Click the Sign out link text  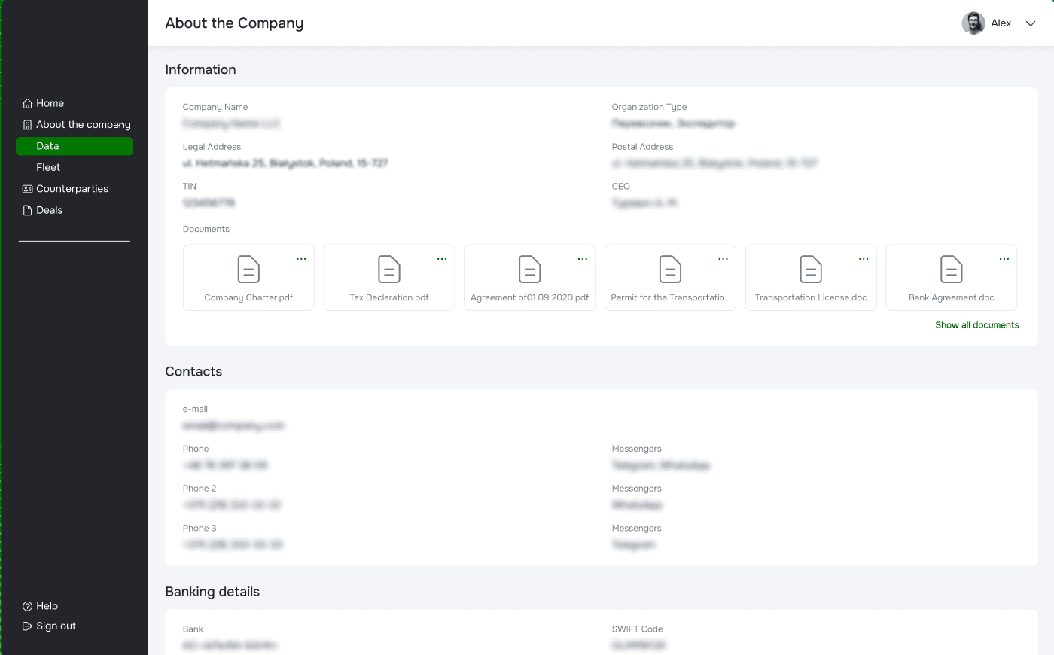click(x=56, y=626)
